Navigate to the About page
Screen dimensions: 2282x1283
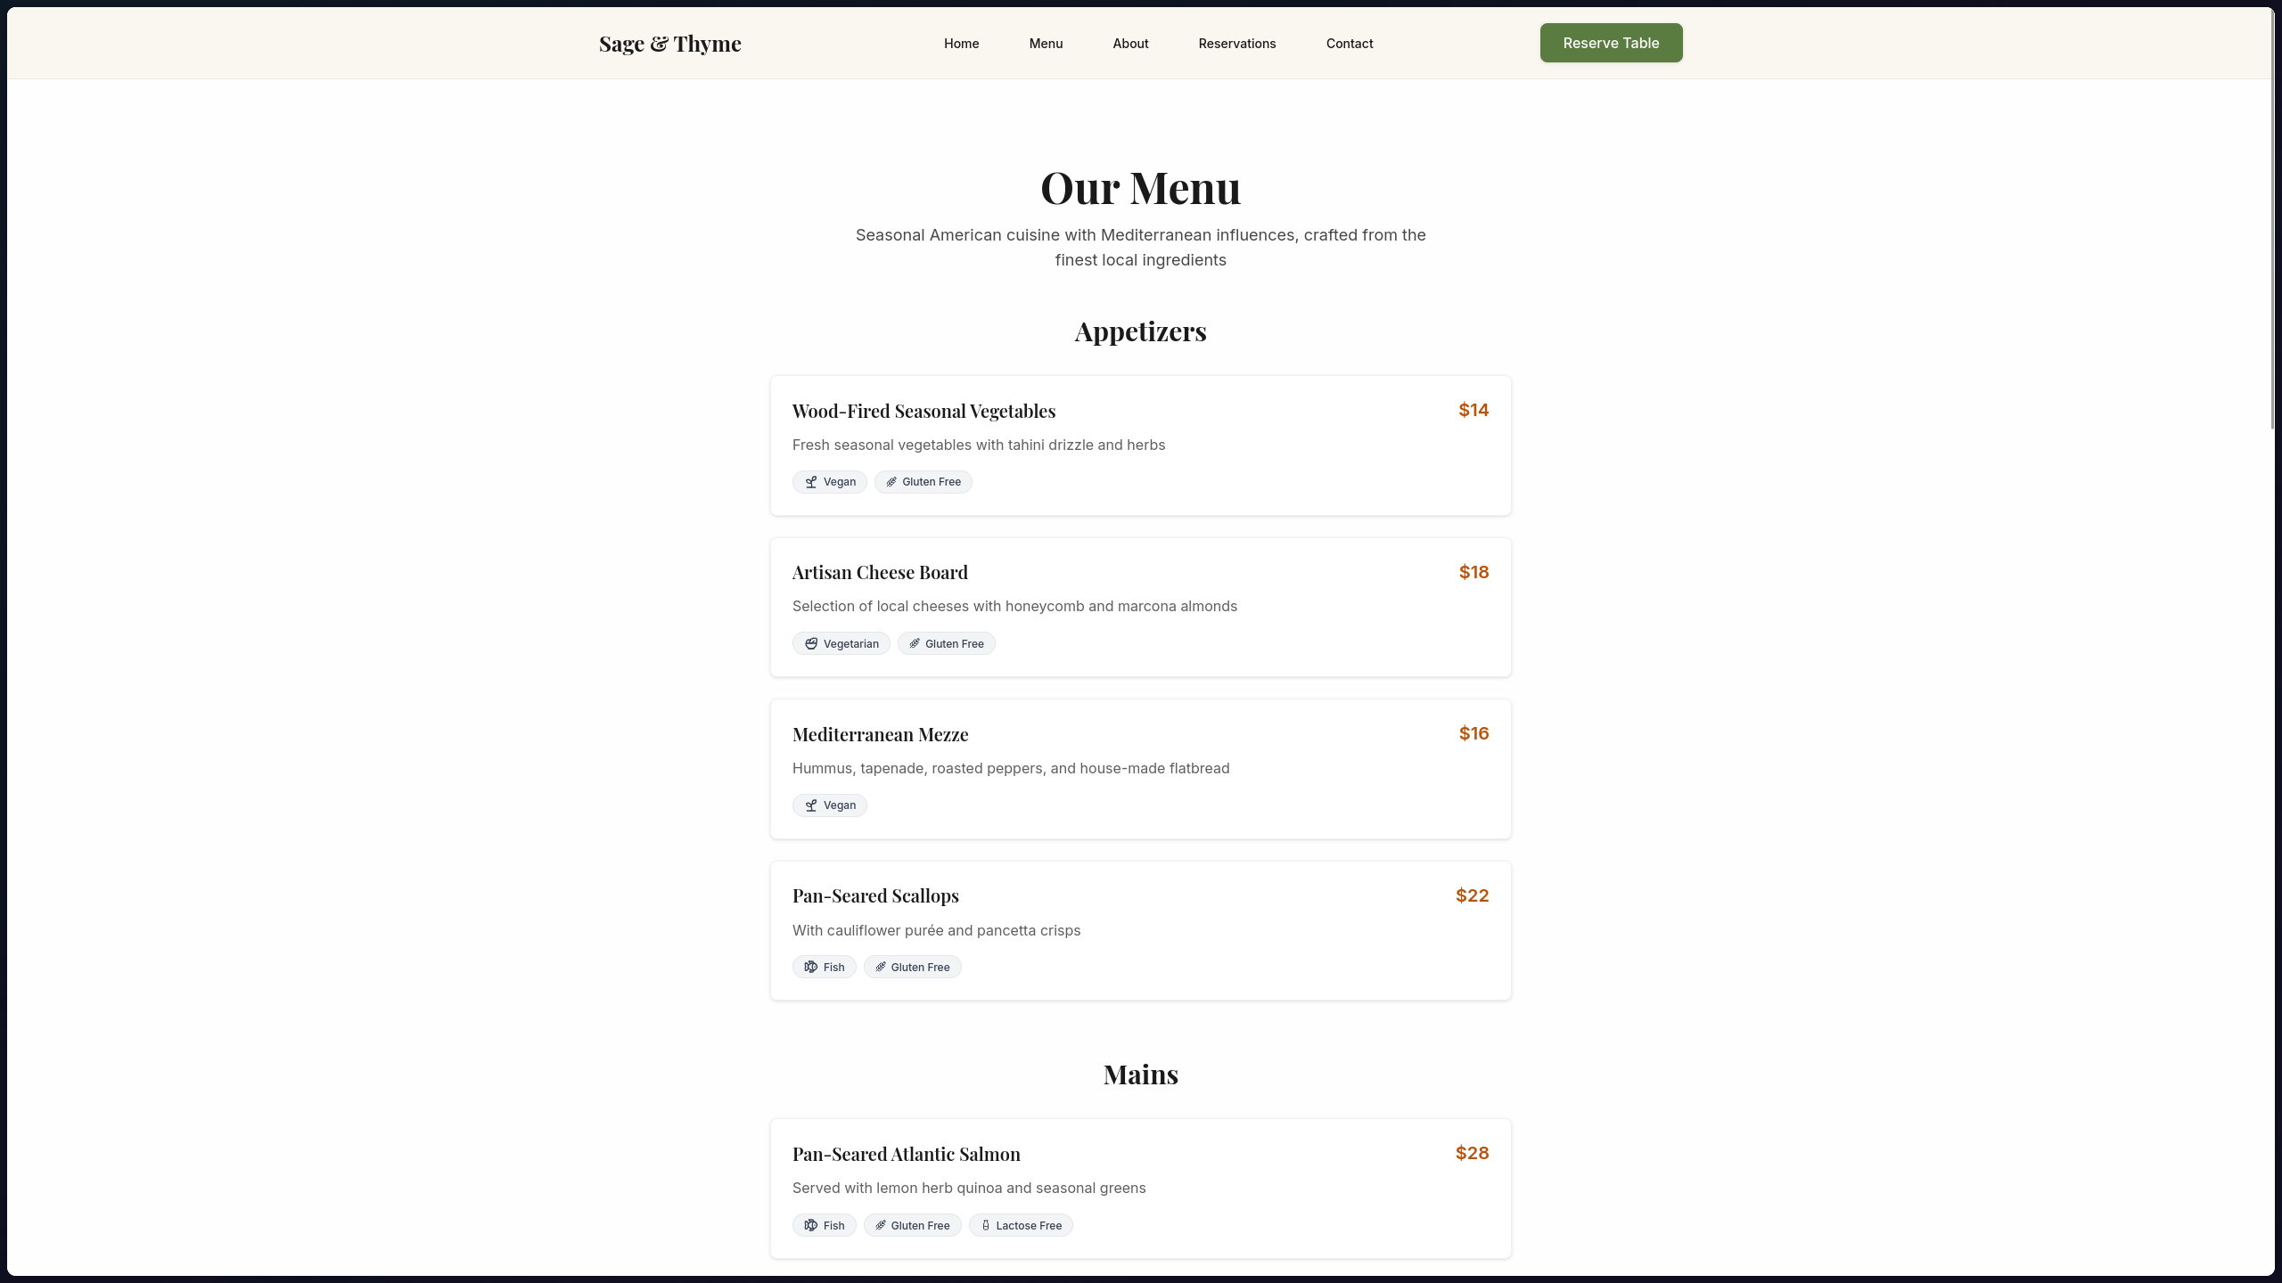coord(1130,44)
